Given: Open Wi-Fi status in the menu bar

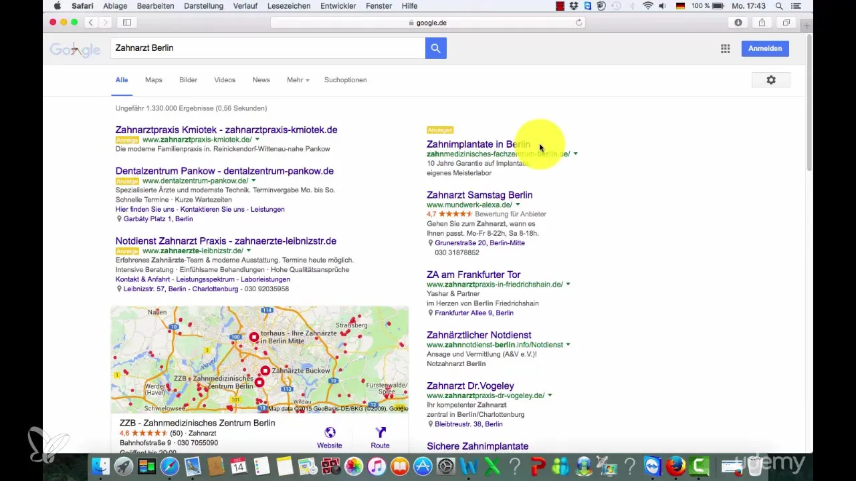Looking at the screenshot, I should coord(647,6).
